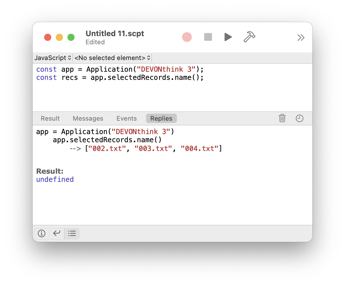Image resolution: width=345 pixels, height=285 pixels.
Task: Toggle the result pane arrow button
Action: 57,233
